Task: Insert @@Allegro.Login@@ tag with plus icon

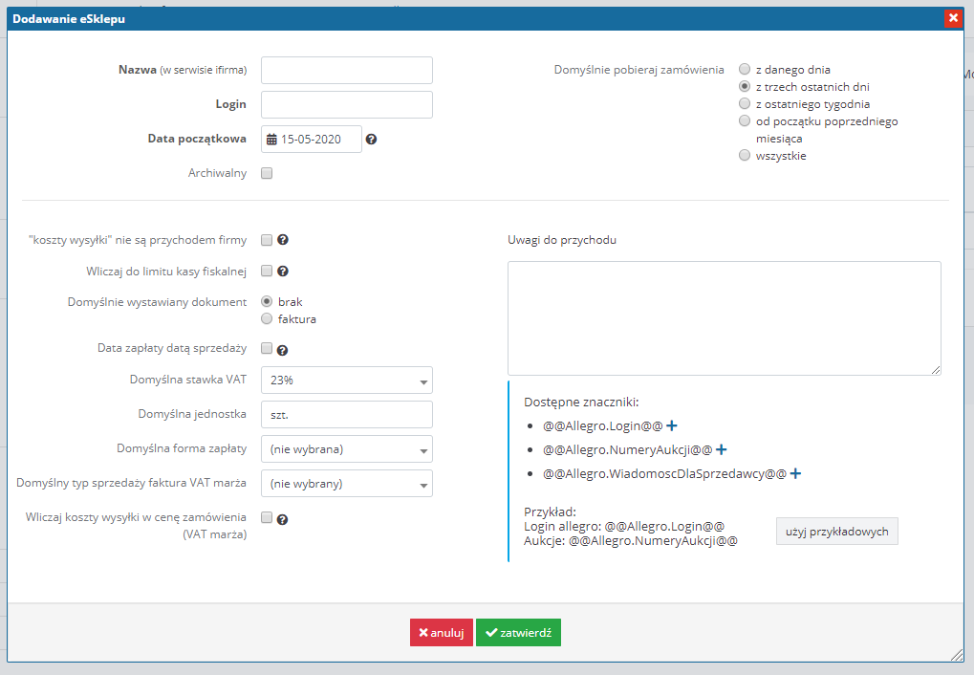Action: [x=672, y=425]
